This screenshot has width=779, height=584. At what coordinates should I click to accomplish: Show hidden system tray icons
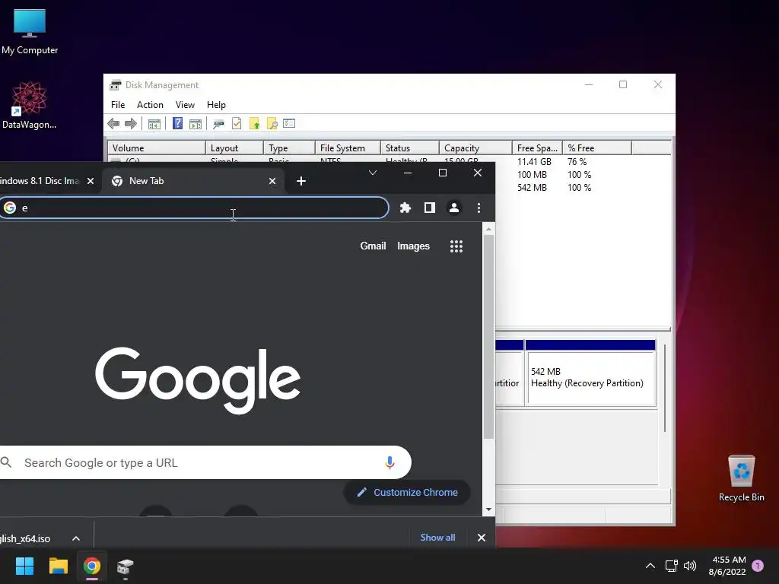point(650,566)
